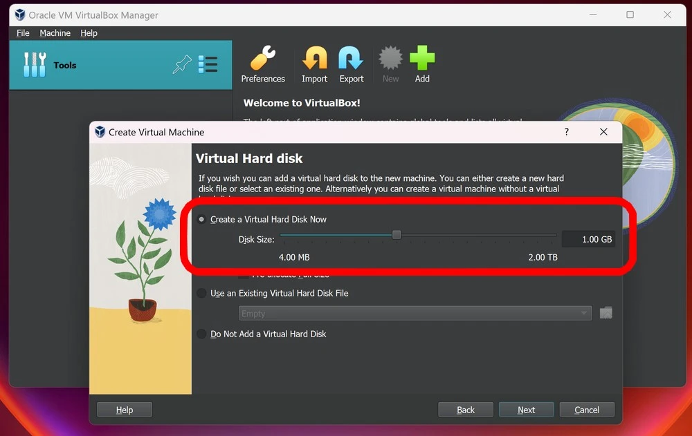Click the disk size field showing 1.00 GB
The width and height of the screenshot is (692, 436).
pos(588,239)
